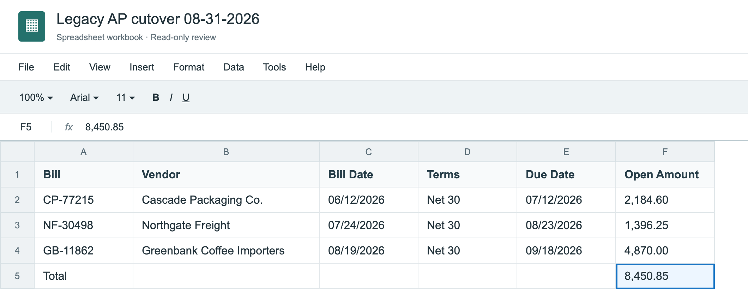Click the fx function icon

click(x=69, y=127)
